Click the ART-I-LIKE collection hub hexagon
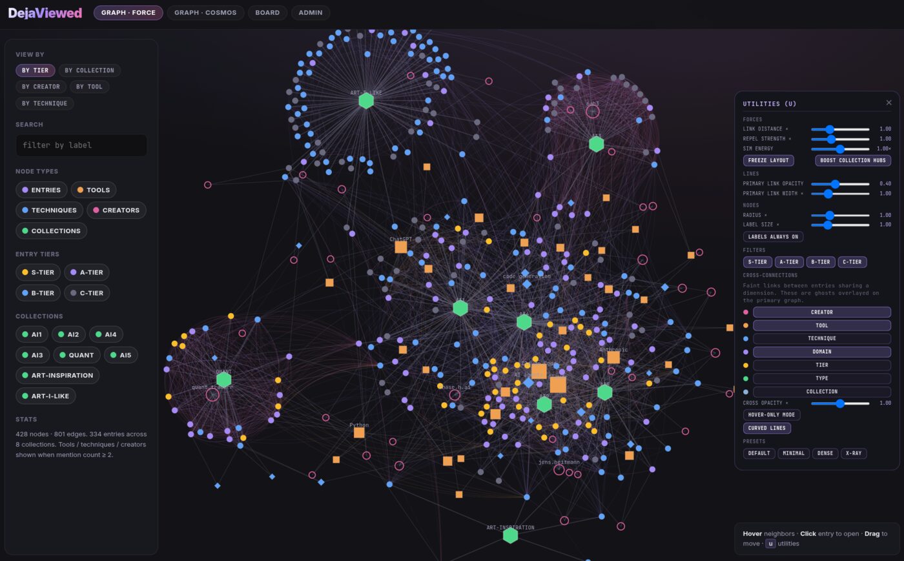904x561 pixels. (x=365, y=100)
